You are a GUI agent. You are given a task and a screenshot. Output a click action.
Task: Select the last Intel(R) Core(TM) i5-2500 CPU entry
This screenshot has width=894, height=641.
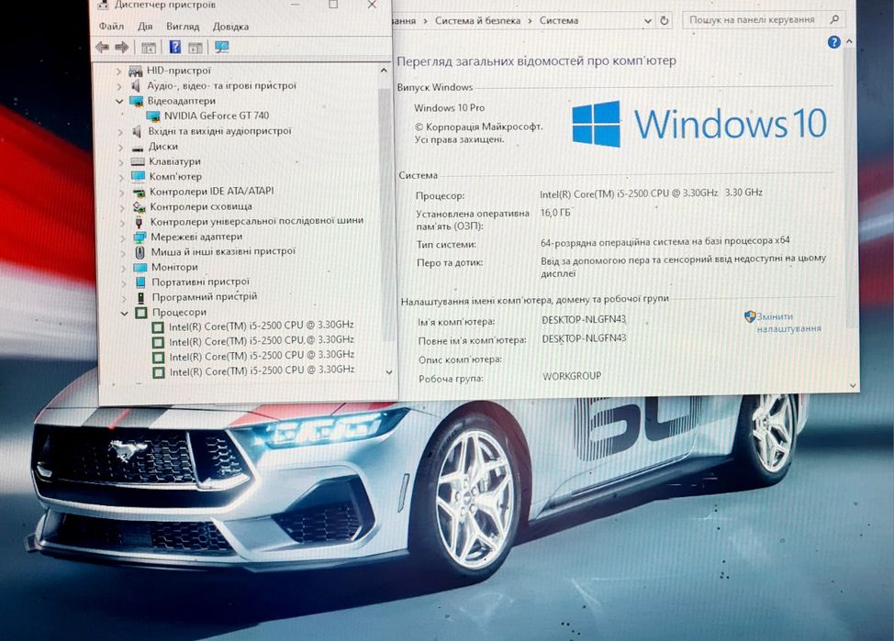(262, 370)
